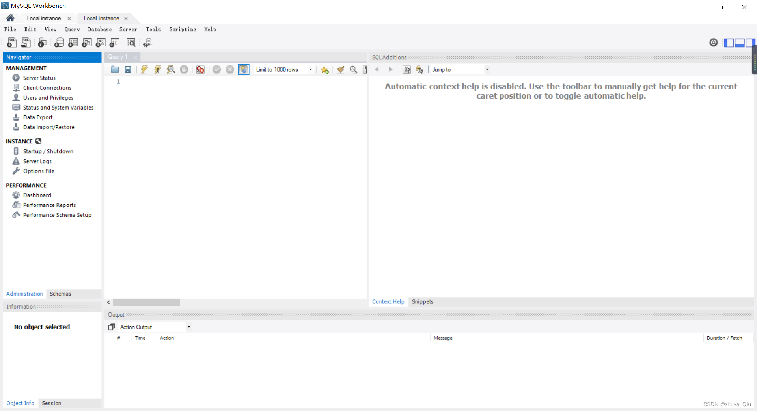Open the Database menu
Viewport: 757px width, 411px height.
pos(100,29)
